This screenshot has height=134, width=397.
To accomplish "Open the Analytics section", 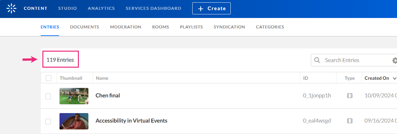I will pyautogui.click(x=101, y=8).
